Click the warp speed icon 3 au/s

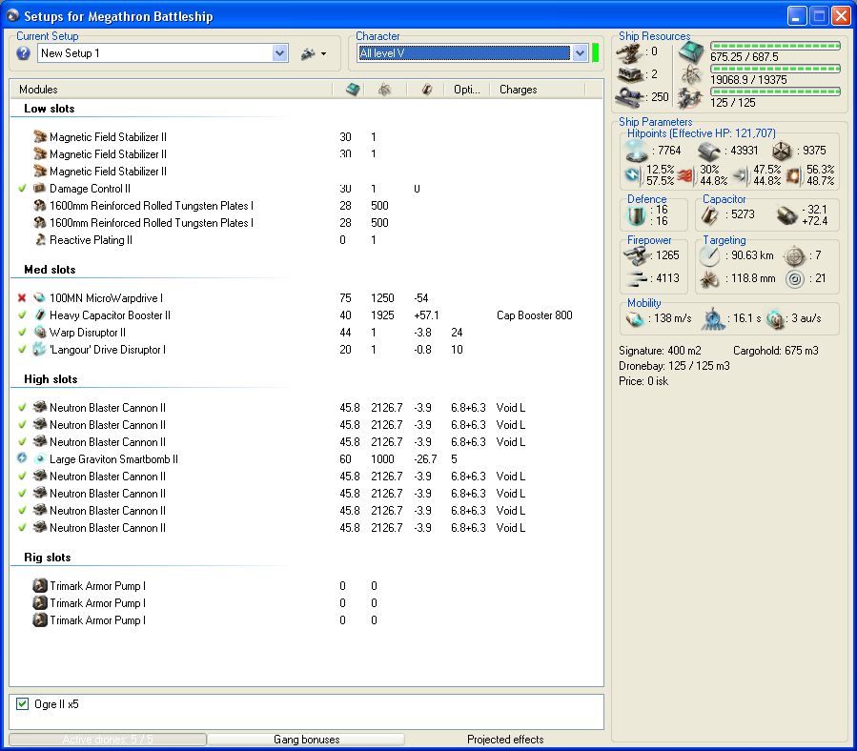tap(776, 318)
